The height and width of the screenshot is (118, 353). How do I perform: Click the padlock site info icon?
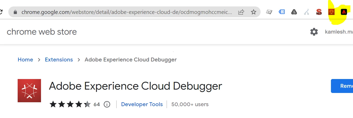pos(15,12)
